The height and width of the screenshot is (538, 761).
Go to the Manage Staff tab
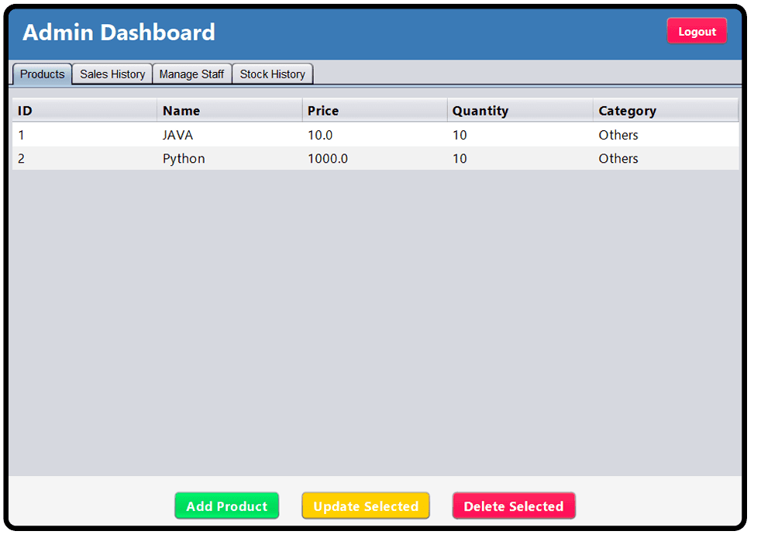pyautogui.click(x=191, y=74)
